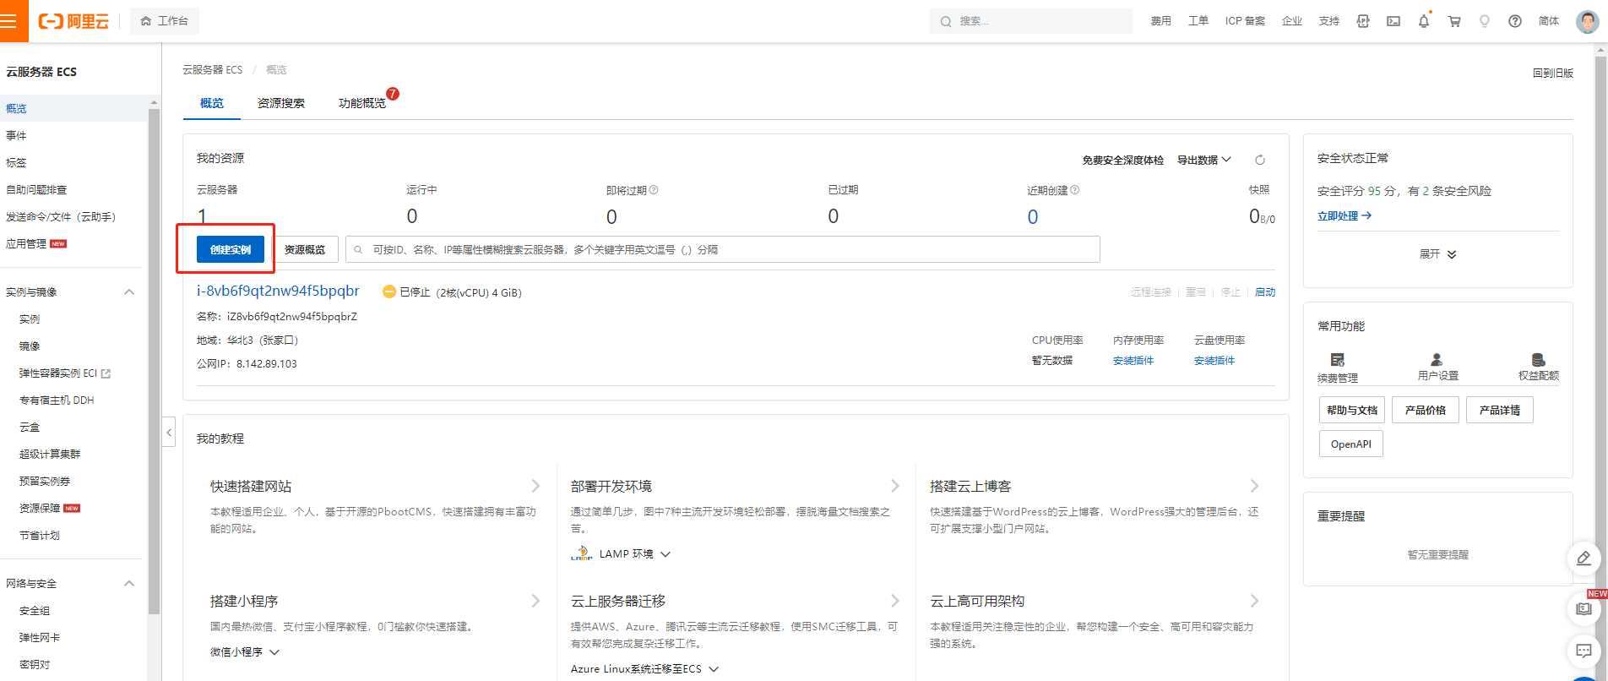Screen dimensions: 1608x681
Task: Click 帮助与文档 button
Action: coord(1352,410)
